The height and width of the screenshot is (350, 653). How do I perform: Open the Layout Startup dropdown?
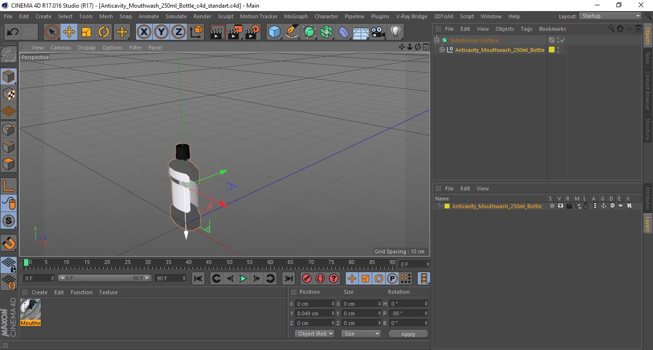pos(611,16)
